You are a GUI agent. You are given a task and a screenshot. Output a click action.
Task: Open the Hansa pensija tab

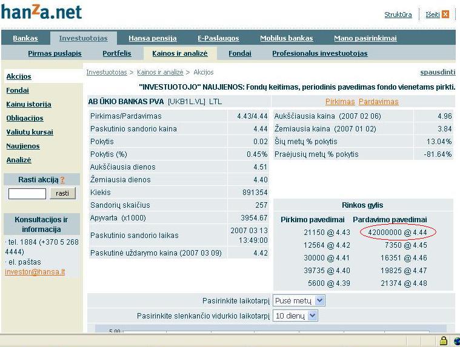153,38
